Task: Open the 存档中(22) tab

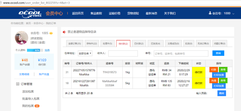Action: [x=91, y=44]
